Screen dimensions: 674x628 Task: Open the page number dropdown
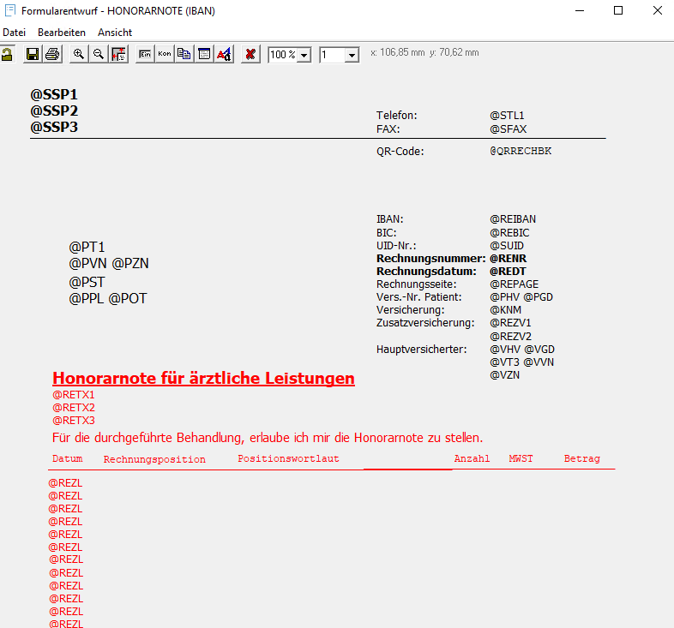tap(352, 55)
